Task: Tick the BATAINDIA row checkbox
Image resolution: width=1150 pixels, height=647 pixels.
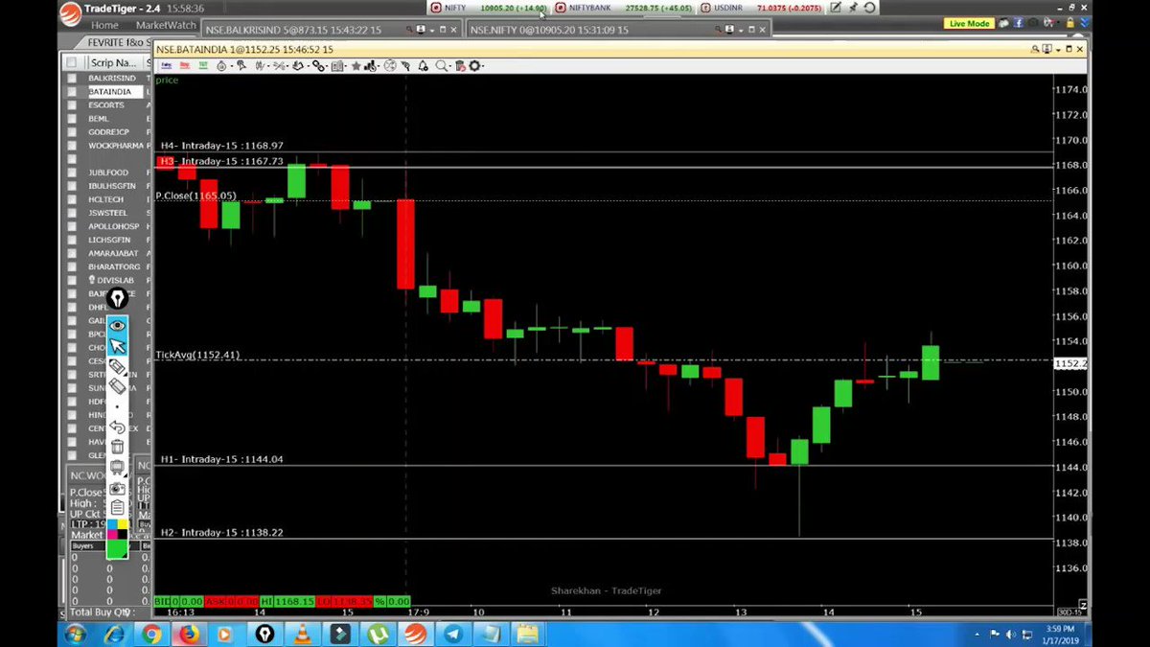Action: (71, 92)
